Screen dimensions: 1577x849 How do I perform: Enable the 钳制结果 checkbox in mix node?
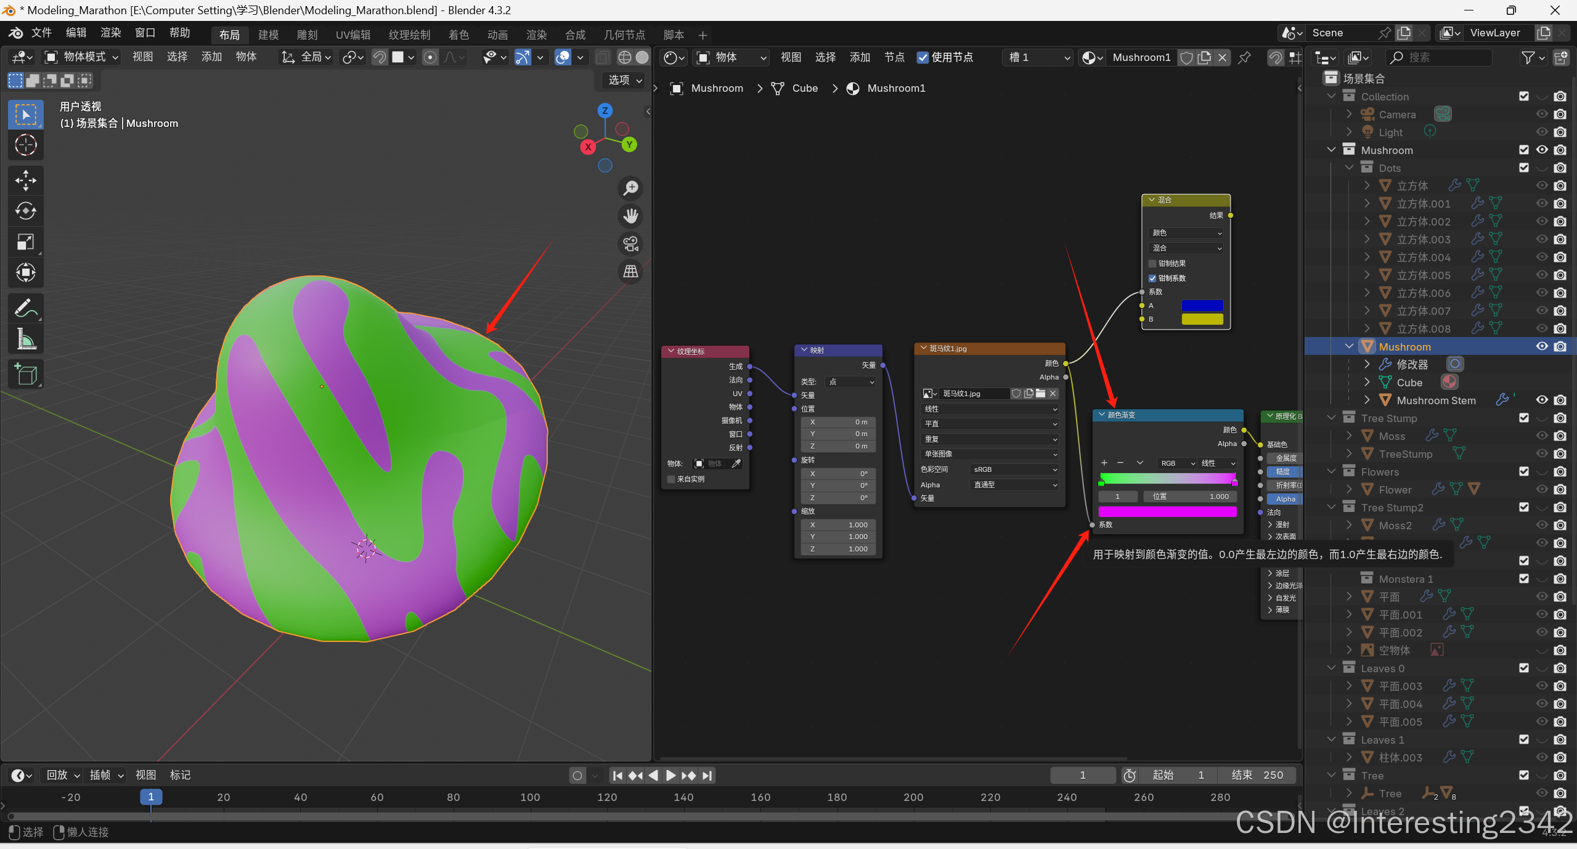click(x=1152, y=264)
